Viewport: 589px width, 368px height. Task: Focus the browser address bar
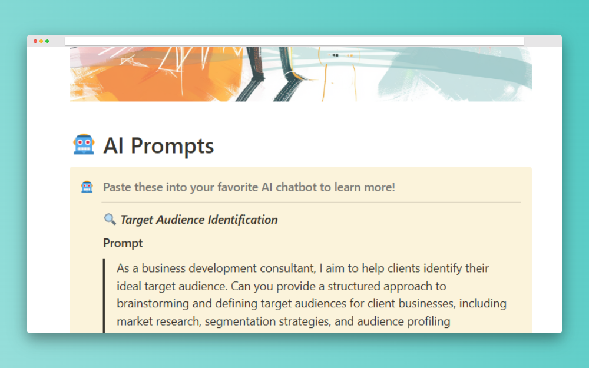point(294,41)
